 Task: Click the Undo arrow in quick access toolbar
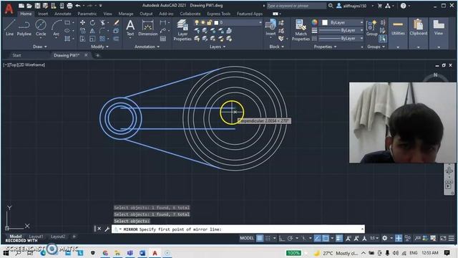[x=78, y=6]
